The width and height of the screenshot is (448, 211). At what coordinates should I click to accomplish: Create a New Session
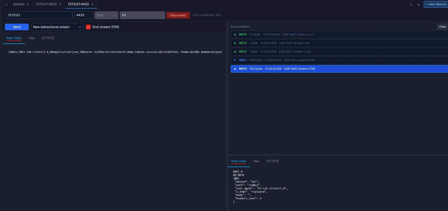click(x=436, y=4)
